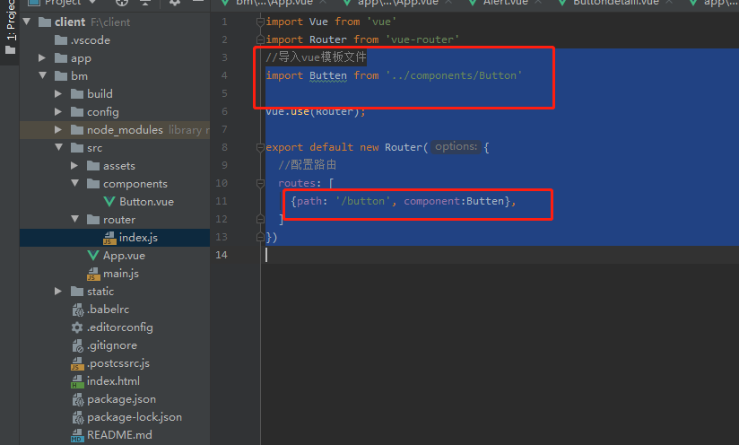Switch to the Alert.vue editor tab

tap(506, 3)
